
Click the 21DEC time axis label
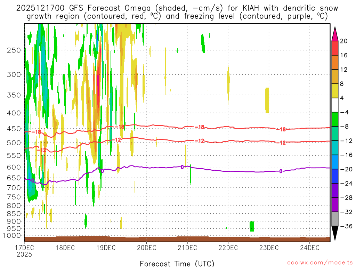click(187, 248)
